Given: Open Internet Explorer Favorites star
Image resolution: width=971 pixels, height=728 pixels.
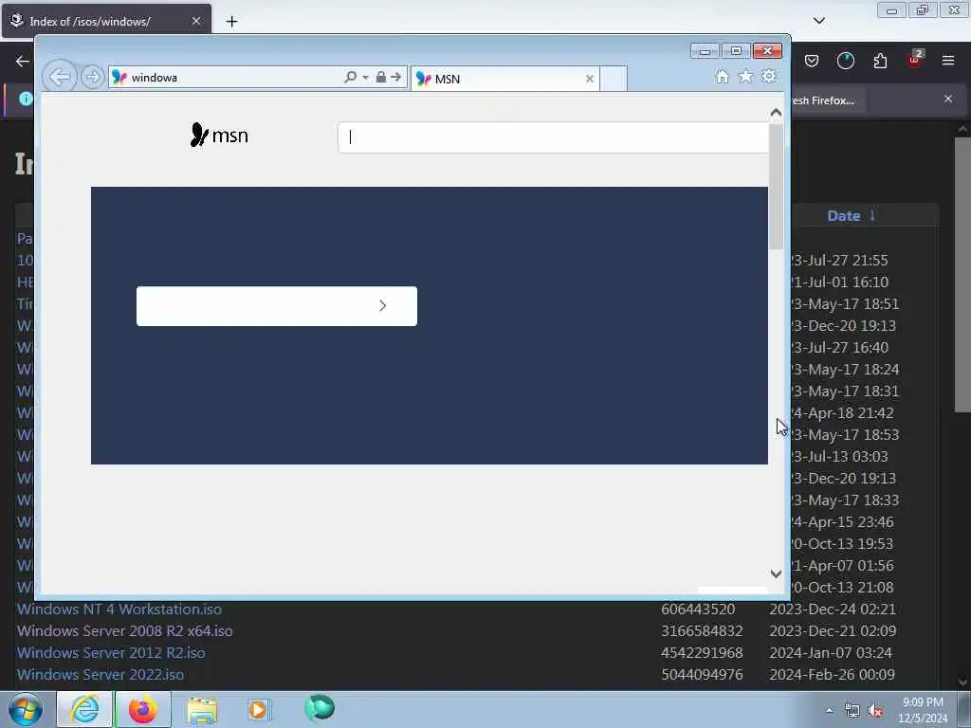Looking at the screenshot, I should tap(745, 76).
